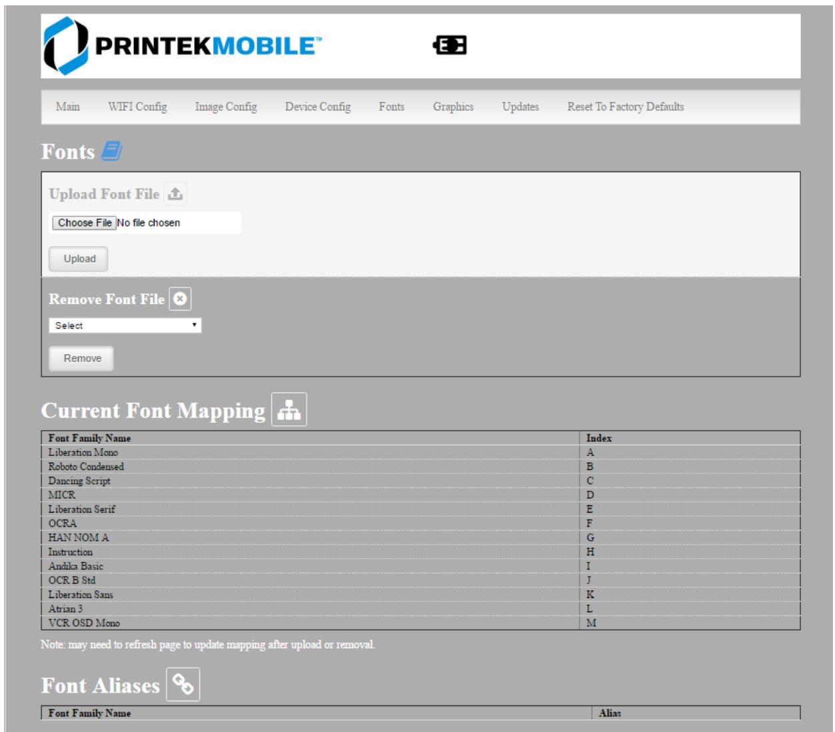Click the X icon next to Remove Font File
This screenshot has height=732, width=835.
tap(180, 299)
